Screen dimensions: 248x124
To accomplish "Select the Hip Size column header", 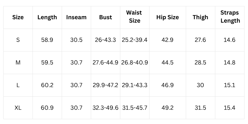I will (x=167, y=17).
